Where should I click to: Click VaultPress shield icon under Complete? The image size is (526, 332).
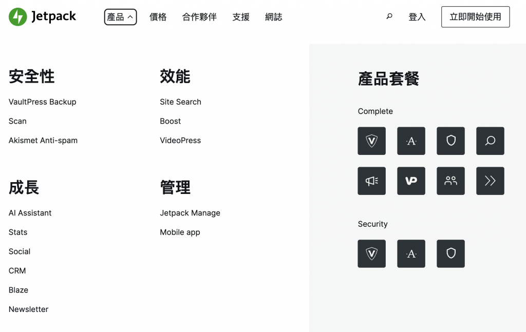tap(371, 141)
